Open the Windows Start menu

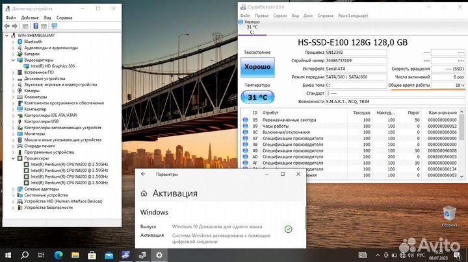tap(8, 255)
